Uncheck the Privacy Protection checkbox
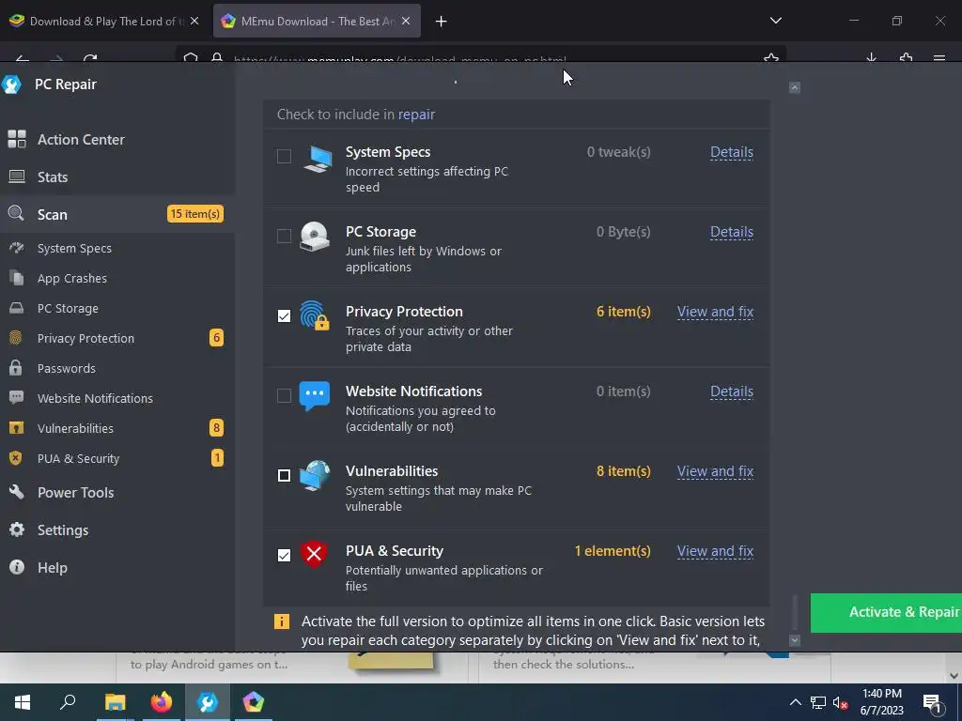The height and width of the screenshot is (721, 962). (x=284, y=315)
